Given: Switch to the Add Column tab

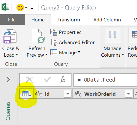Looking at the screenshot, I should tap(107, 20).
